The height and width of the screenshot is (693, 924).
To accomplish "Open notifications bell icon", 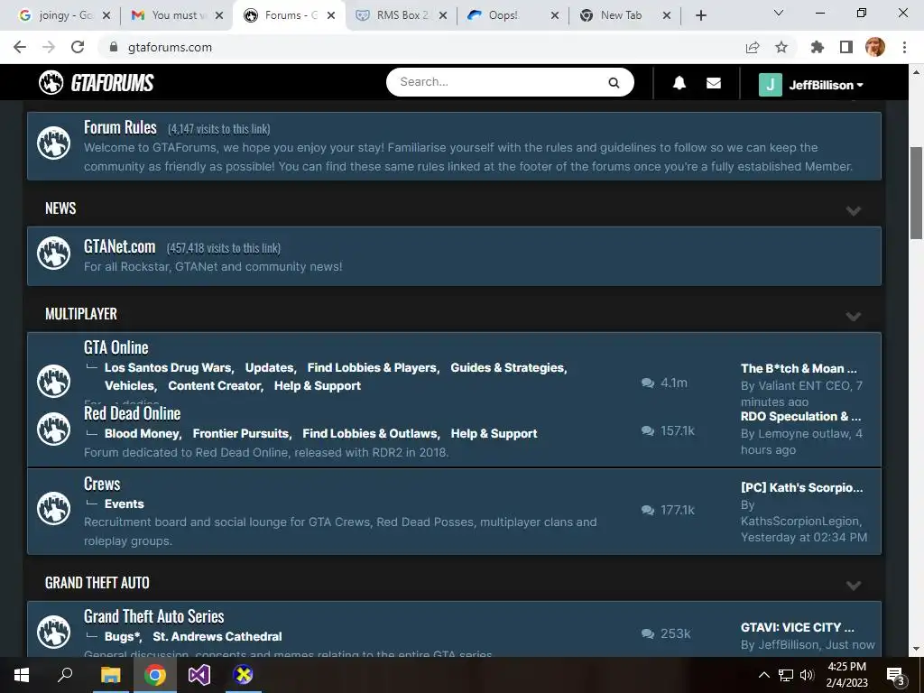I will (x=679, y=83).
